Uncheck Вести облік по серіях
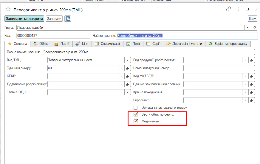 (x=136, y=114)
